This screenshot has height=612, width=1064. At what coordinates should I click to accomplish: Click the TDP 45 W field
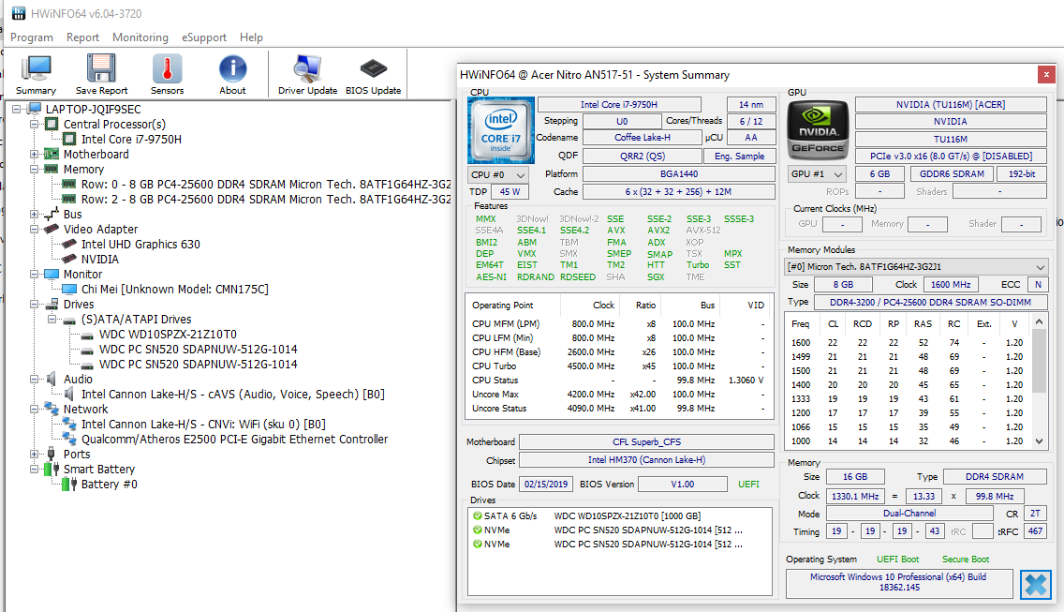click(x=510, y=192)
